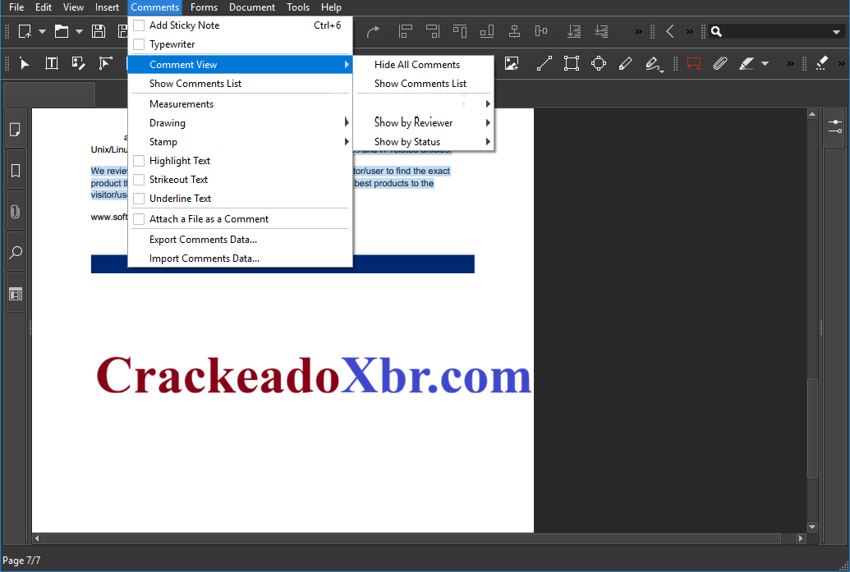Open the Search panel in the sidebar
850x572 pixels.
(16, 252)
